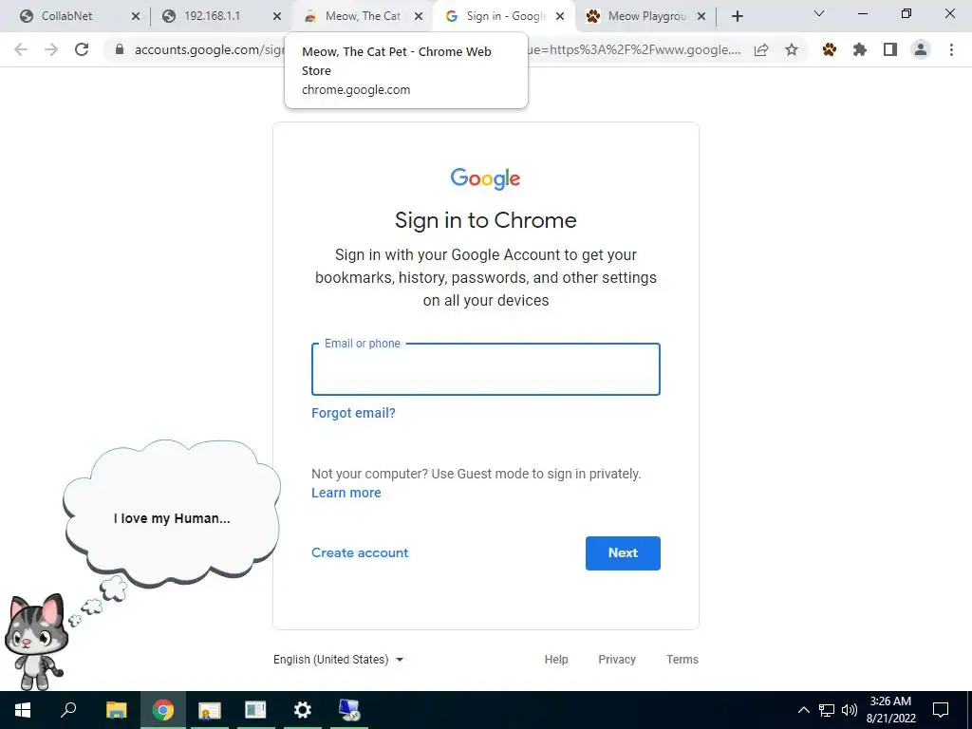972x729 pixels.
Task: Show hidden system tray icons
Action: pyautogui.click(x=803, y=710)
